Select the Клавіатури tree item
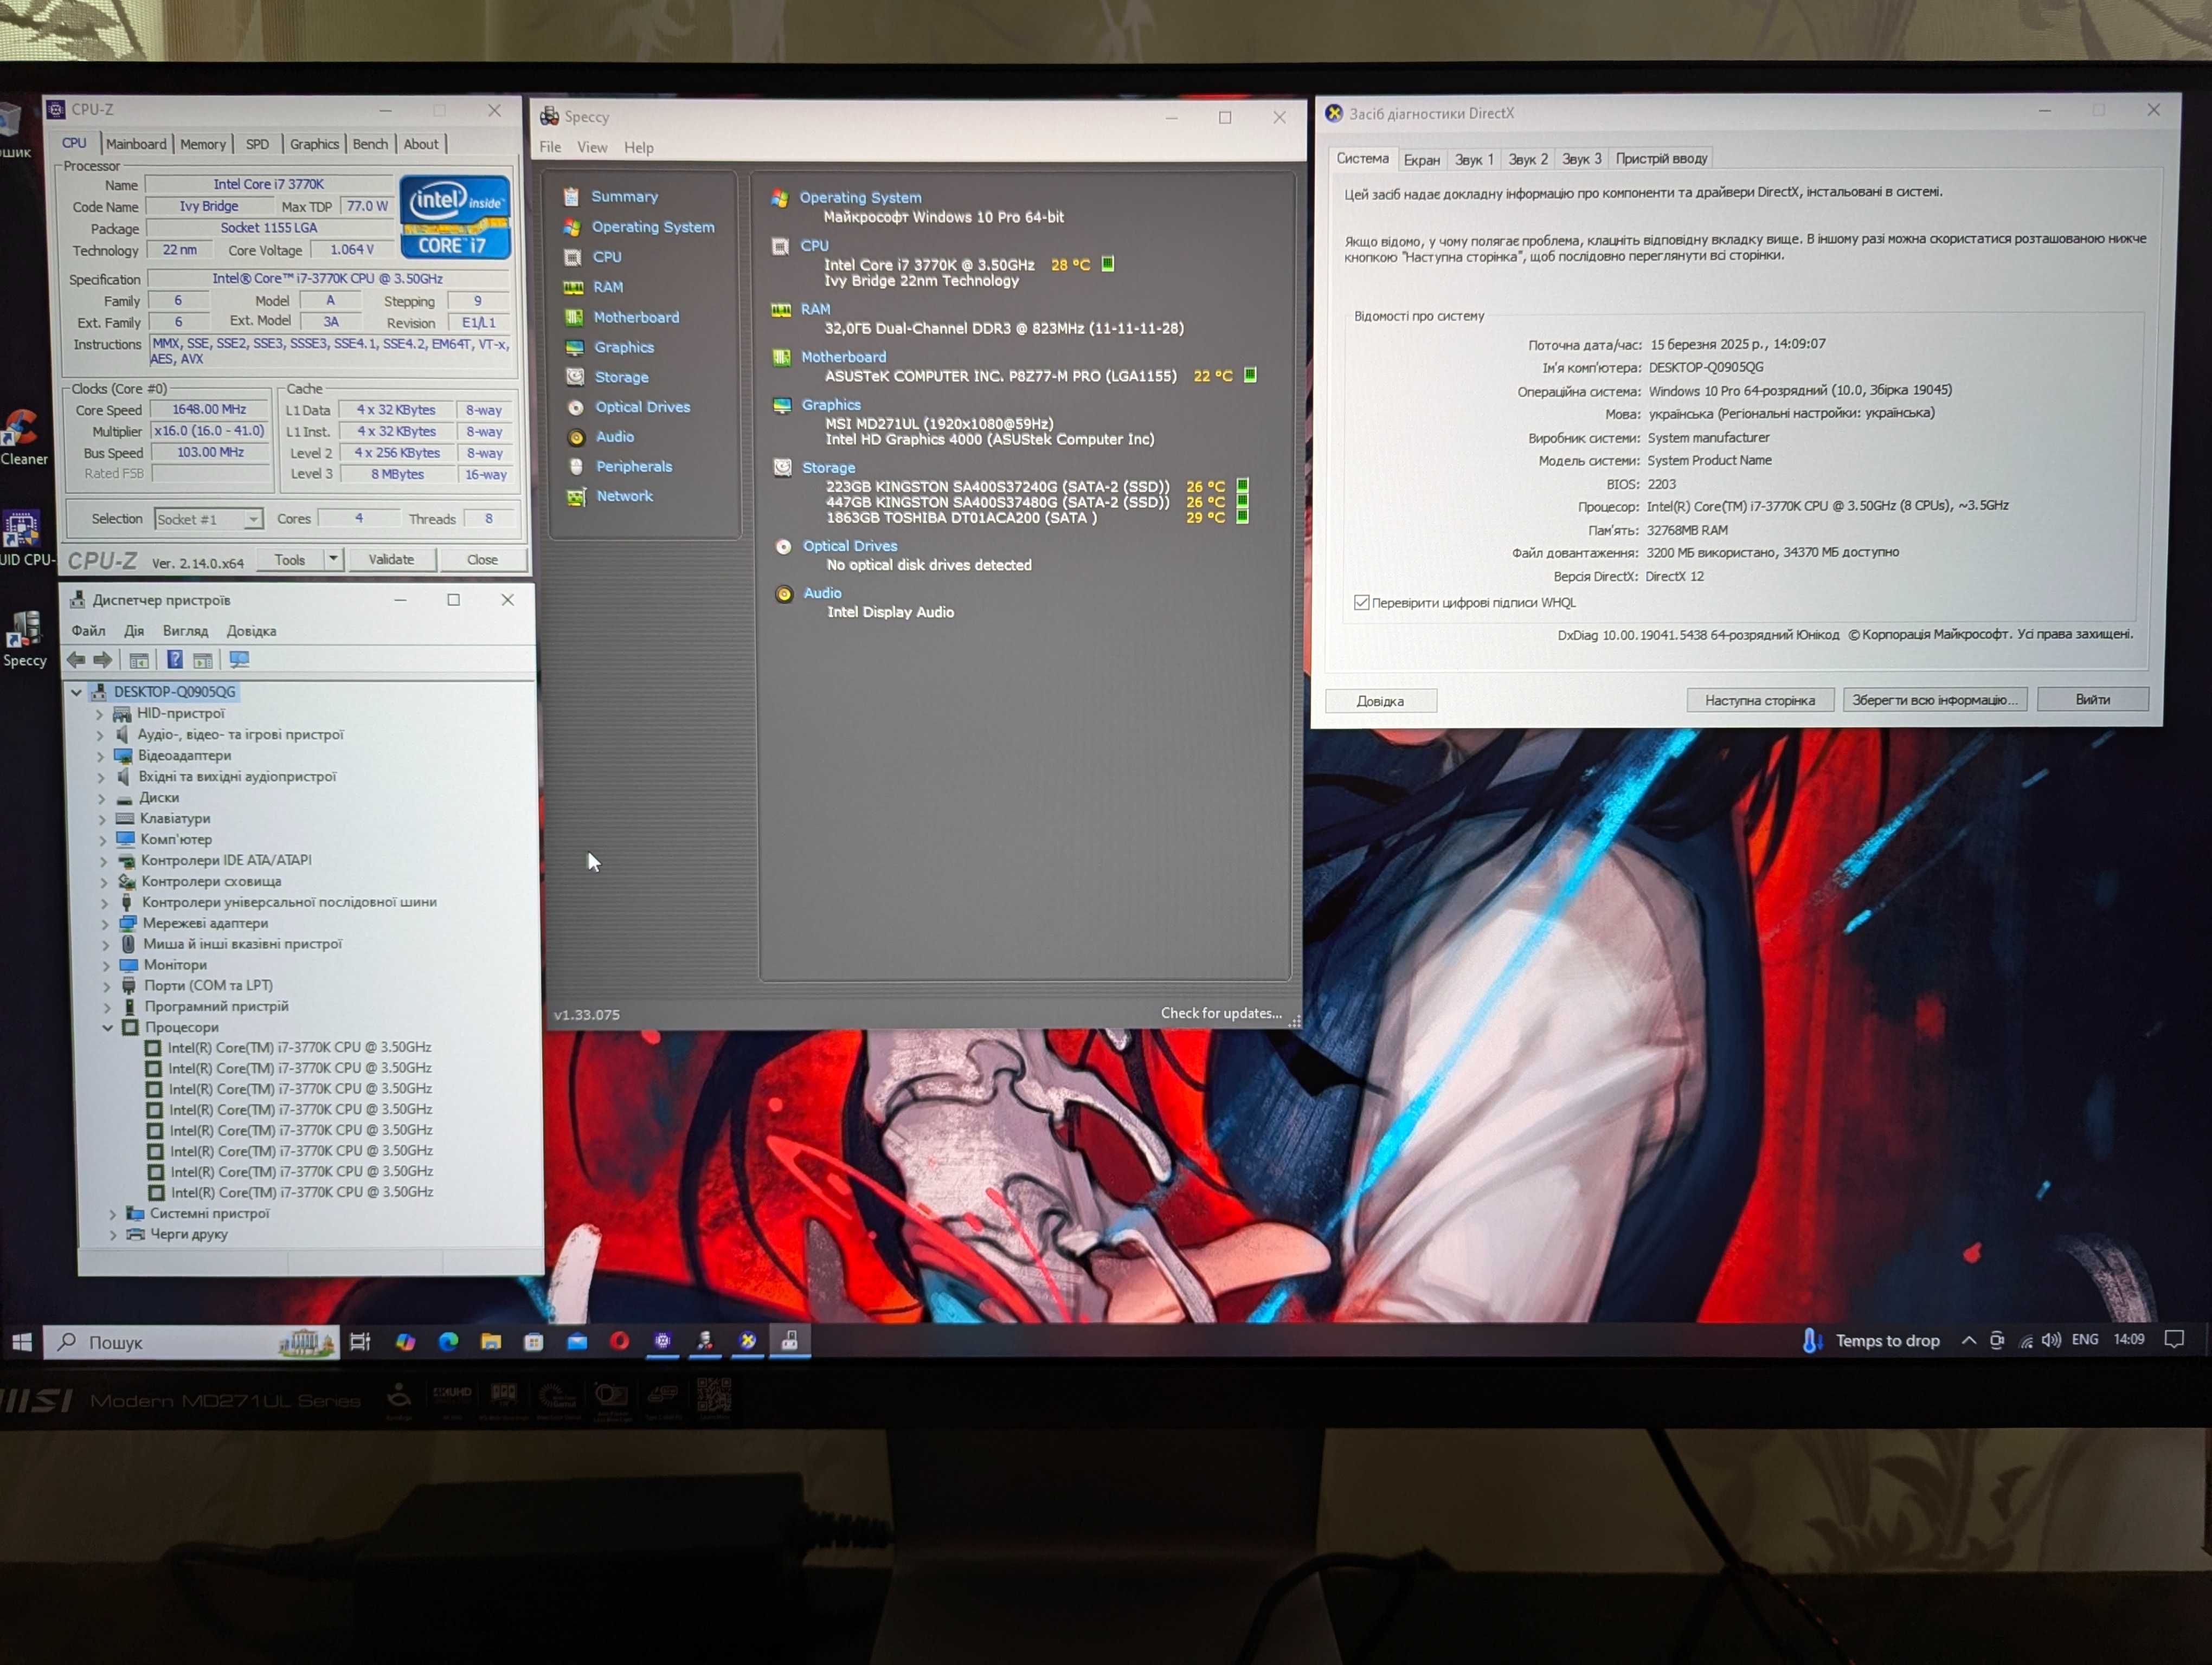The width and height of the screenshot is (2212, 1665). 175,818
